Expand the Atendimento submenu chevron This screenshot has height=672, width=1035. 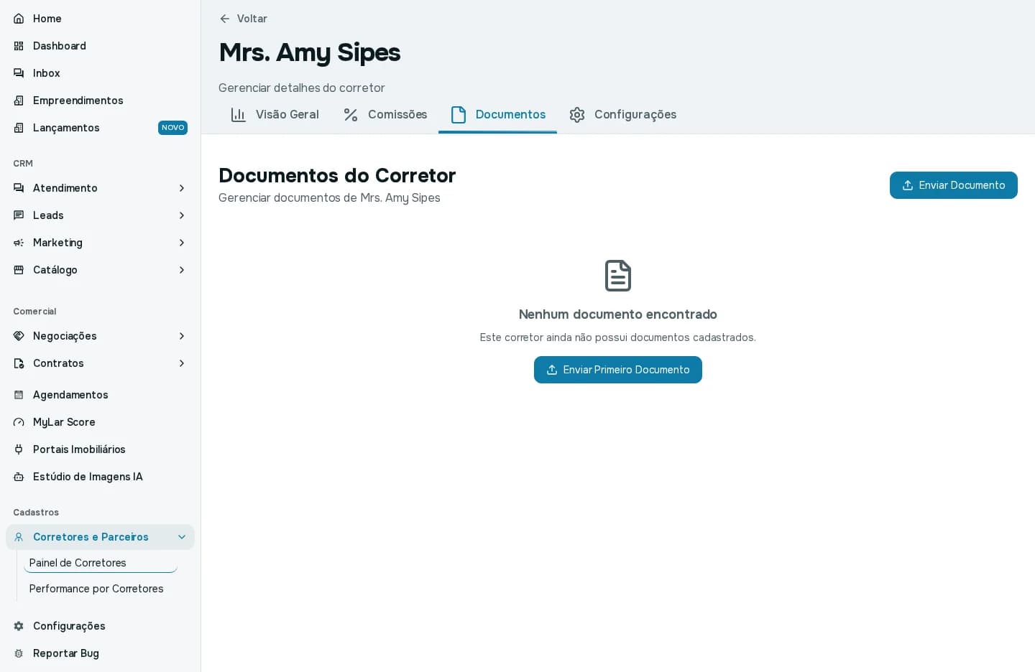tap(182, 188)
